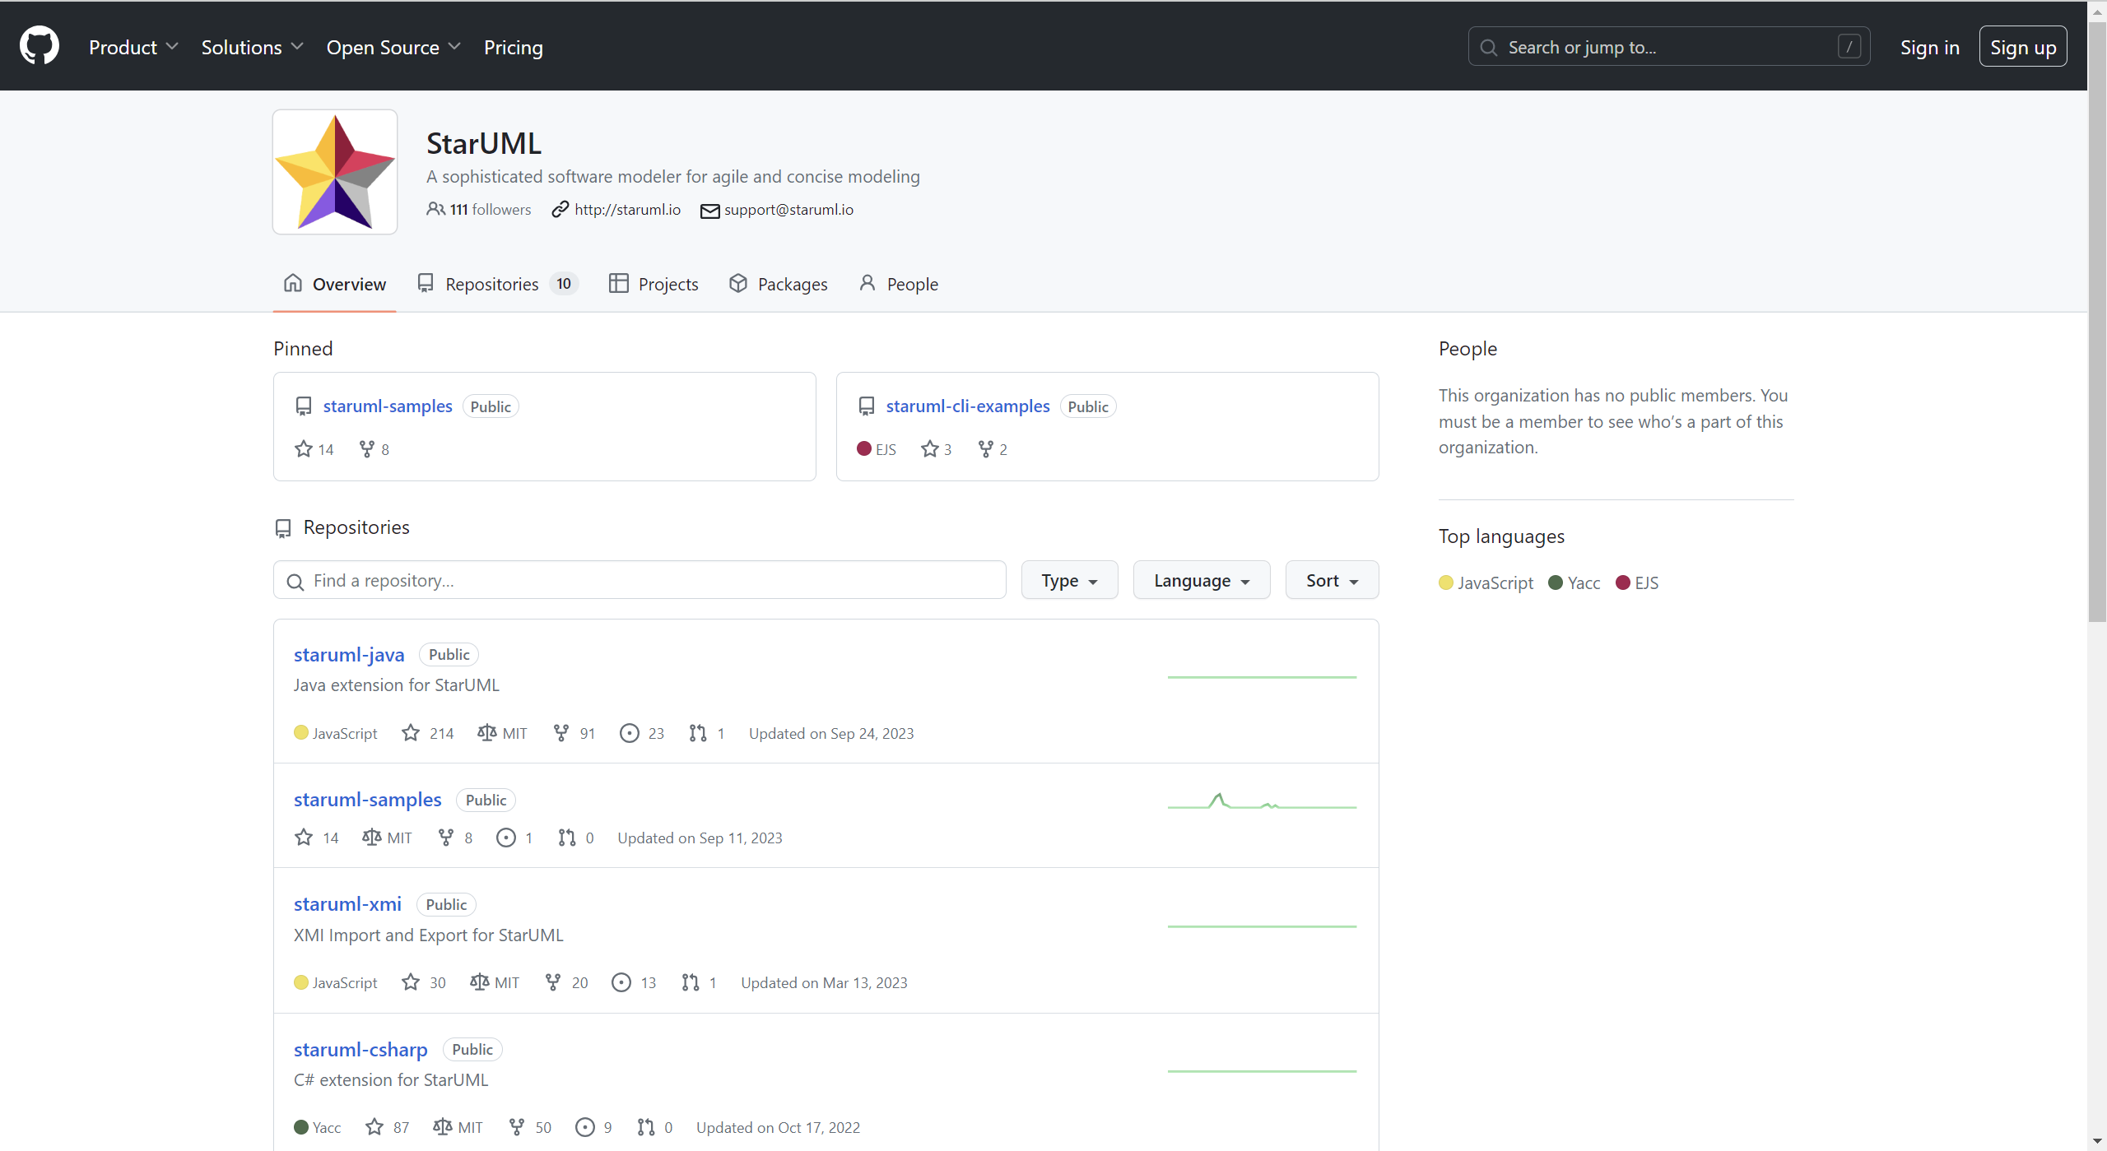Open the staruml-java repository
This screenshot has height=1151, width=2107.
coord(349,655)
